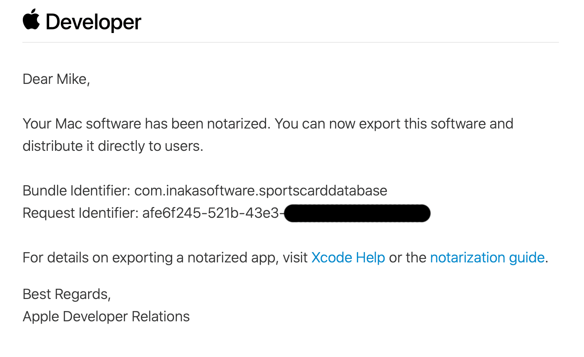Click the horizontal divider below the header
584x357 pixels.
(291, 42)
